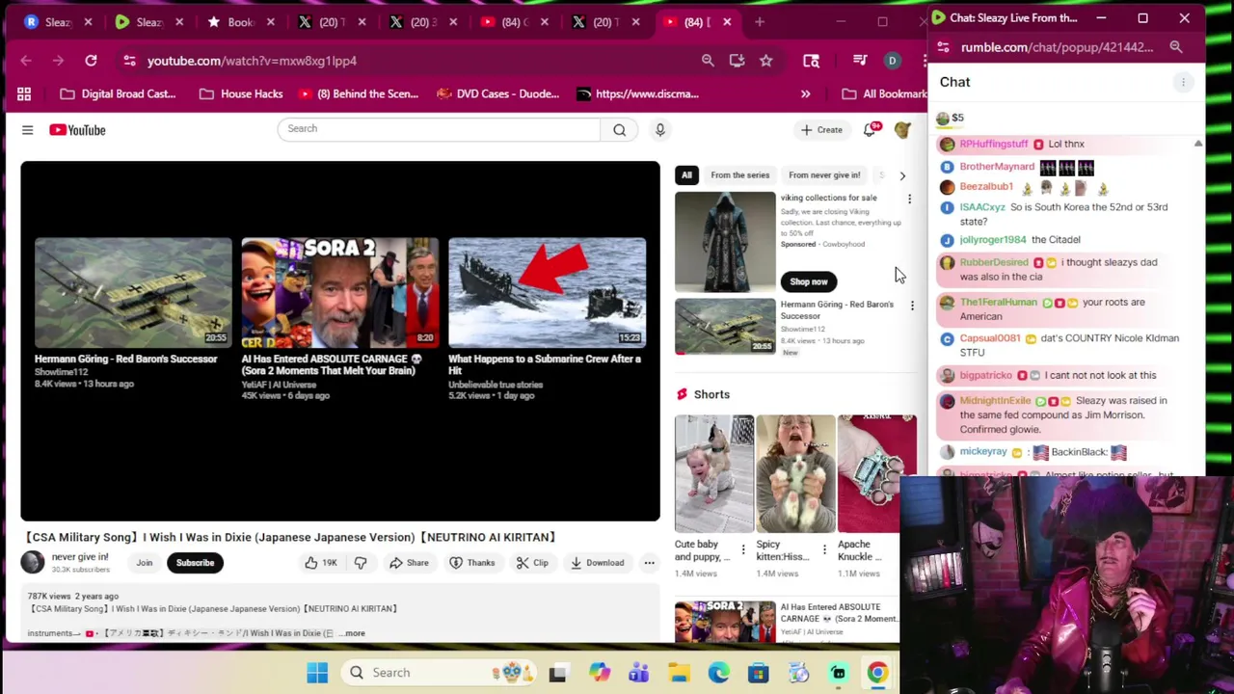Select the 'All' filter chip
1234x694 pixels.
pos(686,175)
